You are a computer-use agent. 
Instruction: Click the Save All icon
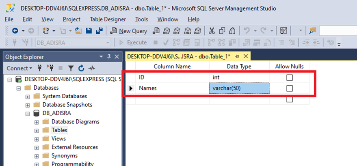(99, 31)
